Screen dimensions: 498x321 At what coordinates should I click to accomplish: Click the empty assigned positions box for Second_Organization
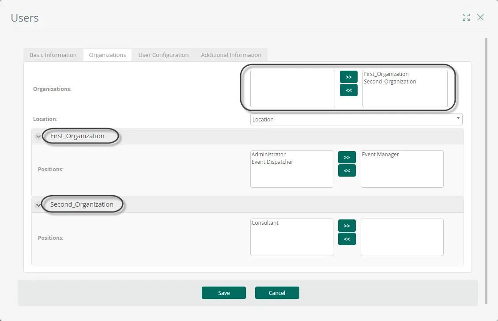coord(402,237)
